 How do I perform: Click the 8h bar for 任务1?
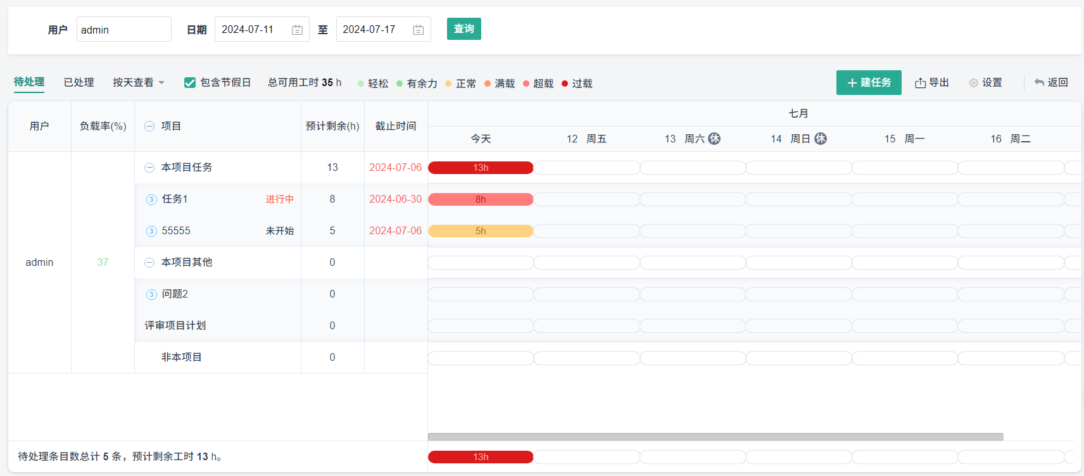tap(481, 199)
